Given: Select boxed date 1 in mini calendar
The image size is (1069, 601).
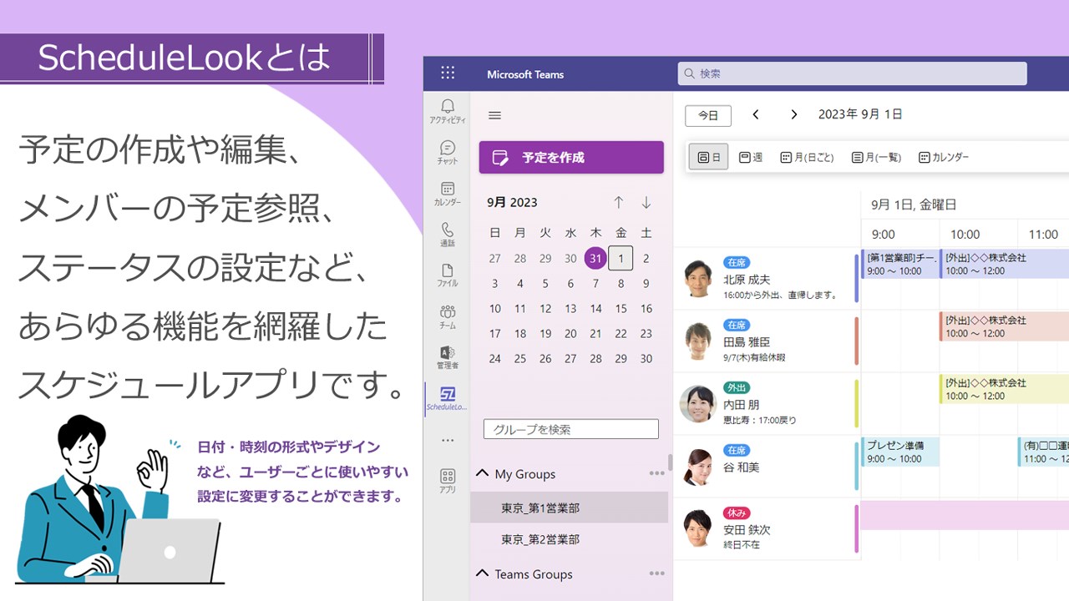Looking at the screenshot, I should (621, 259).
